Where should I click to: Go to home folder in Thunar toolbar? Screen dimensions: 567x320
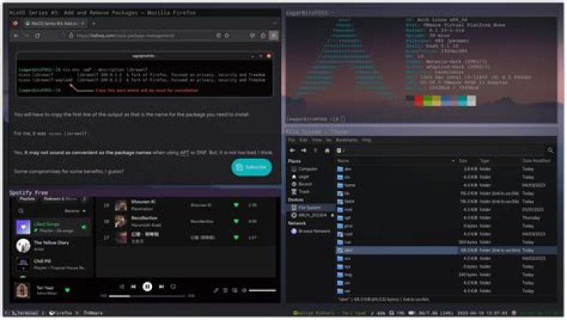(326, 149)
